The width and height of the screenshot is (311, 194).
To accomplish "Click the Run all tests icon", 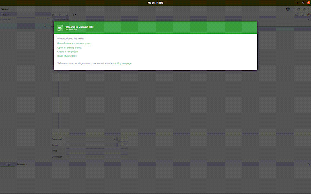I will [54, 15].
